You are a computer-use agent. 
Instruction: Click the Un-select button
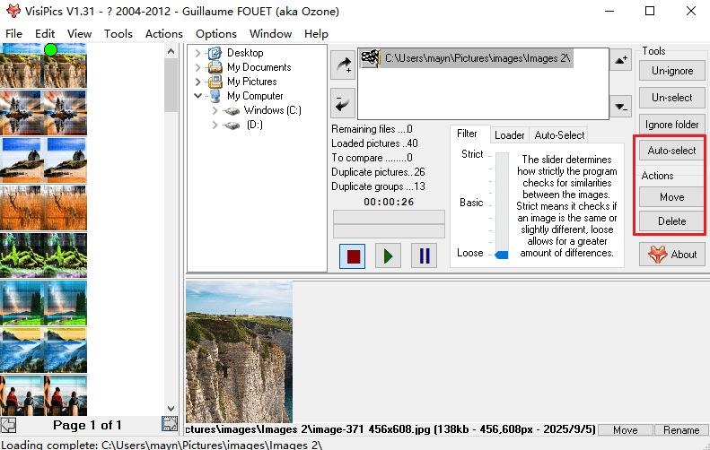[672, 97]
